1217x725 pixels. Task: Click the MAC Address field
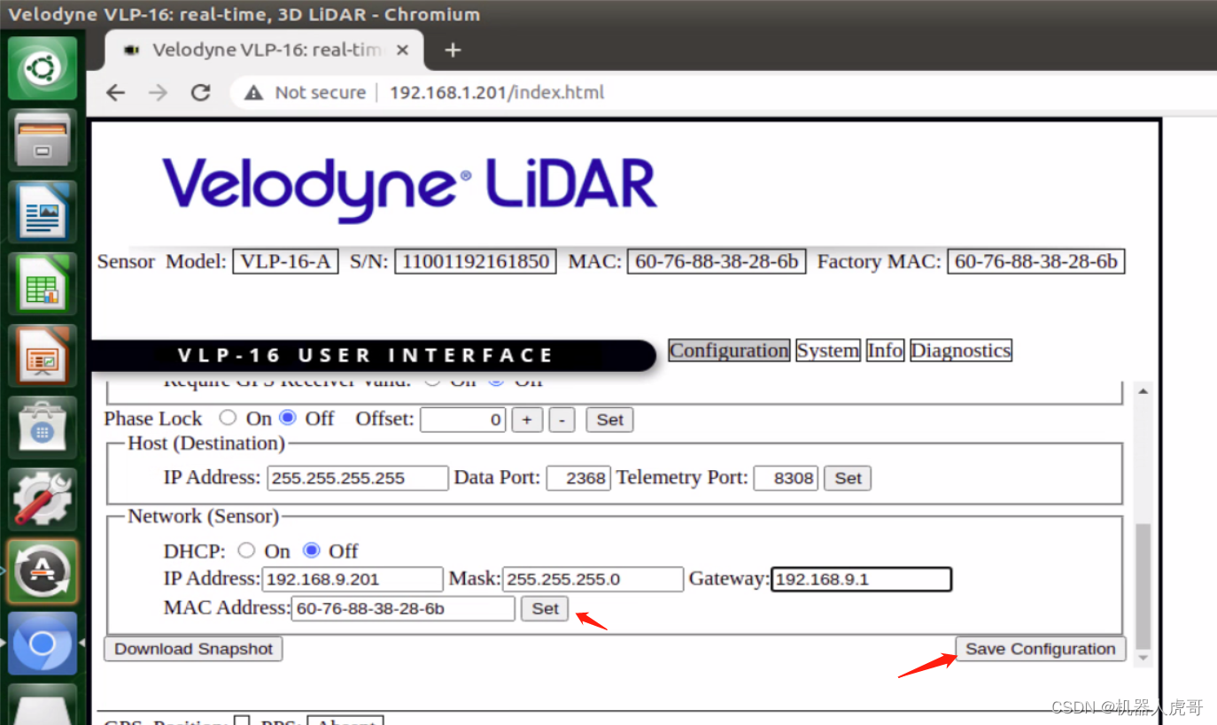[403, 609]
